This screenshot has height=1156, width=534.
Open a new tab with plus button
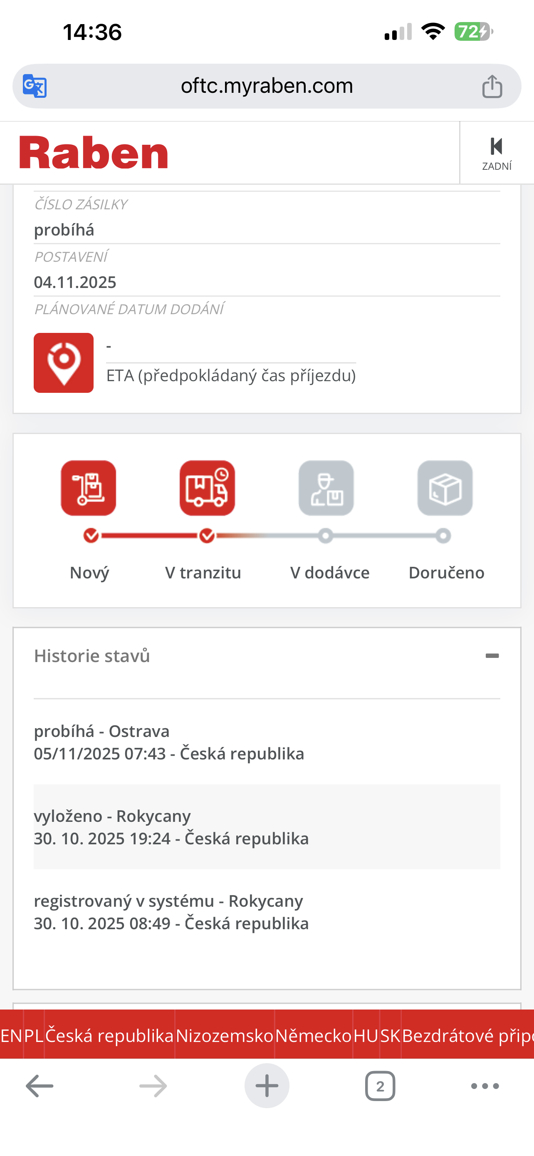(267, 1086)
